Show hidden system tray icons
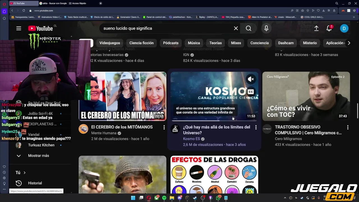Viewport: 359px width, 202px height. pos(285,198)
